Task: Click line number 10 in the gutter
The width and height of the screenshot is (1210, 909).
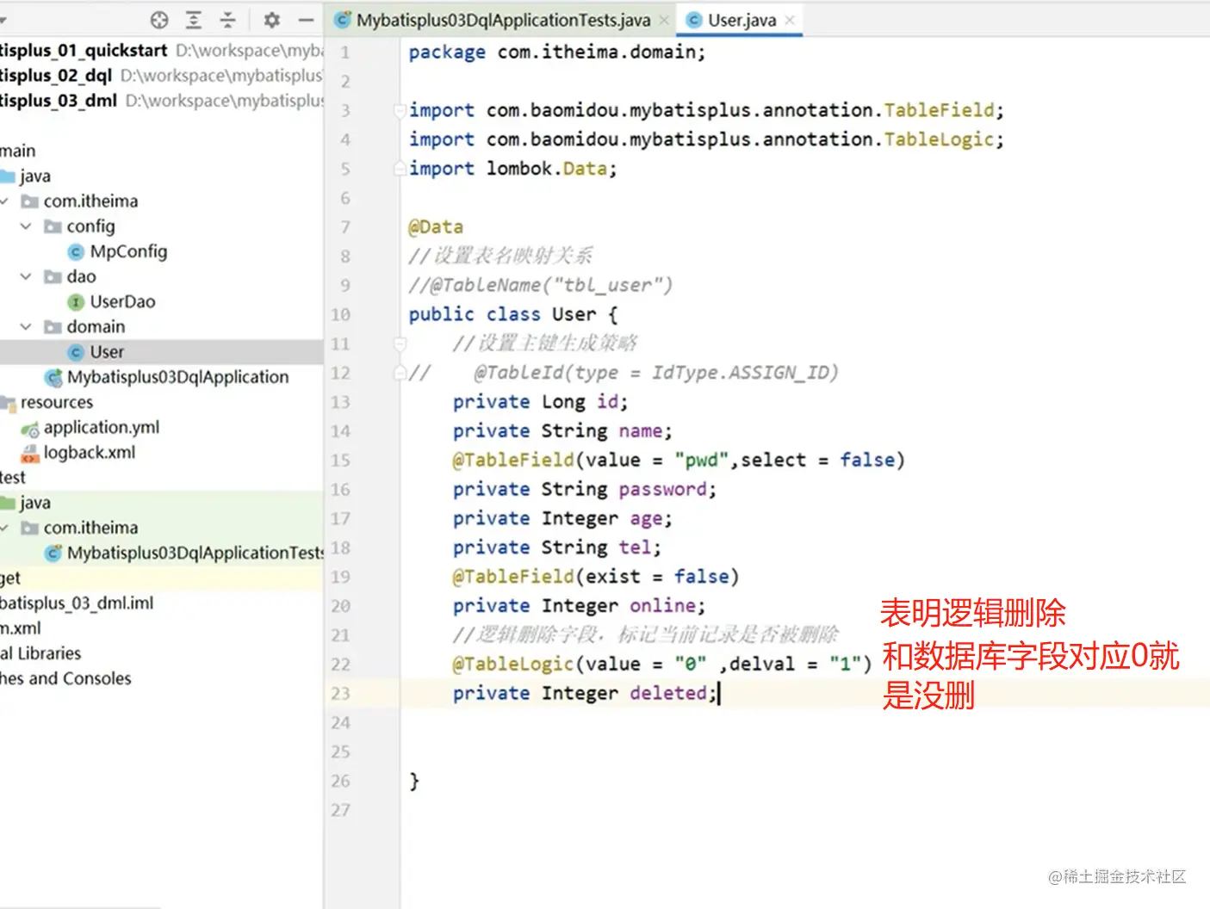Action: tap(341, 315)
